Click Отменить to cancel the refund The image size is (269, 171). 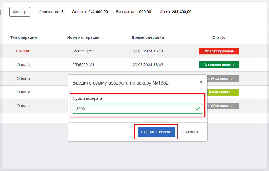tap(190, 132)
